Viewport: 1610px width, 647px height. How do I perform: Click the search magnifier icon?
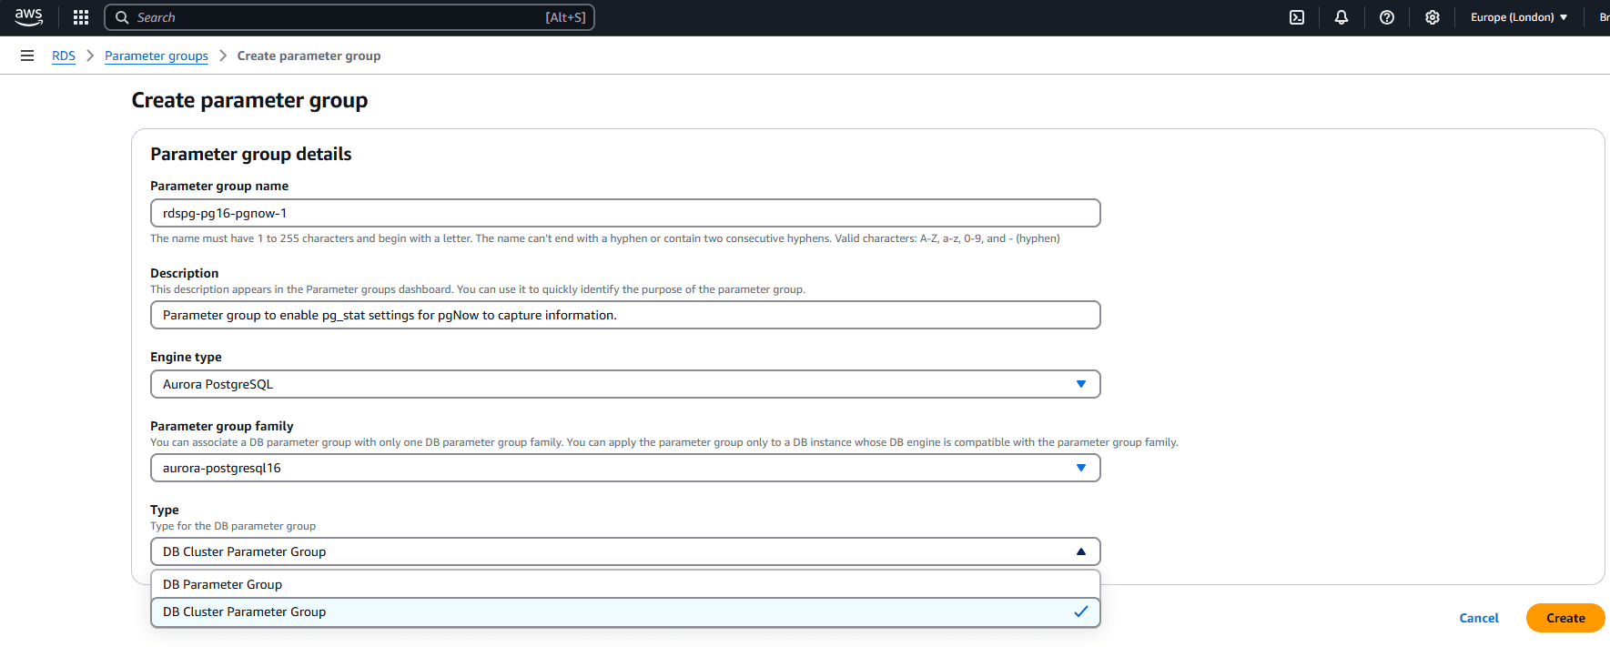click(x=122, y=17)
